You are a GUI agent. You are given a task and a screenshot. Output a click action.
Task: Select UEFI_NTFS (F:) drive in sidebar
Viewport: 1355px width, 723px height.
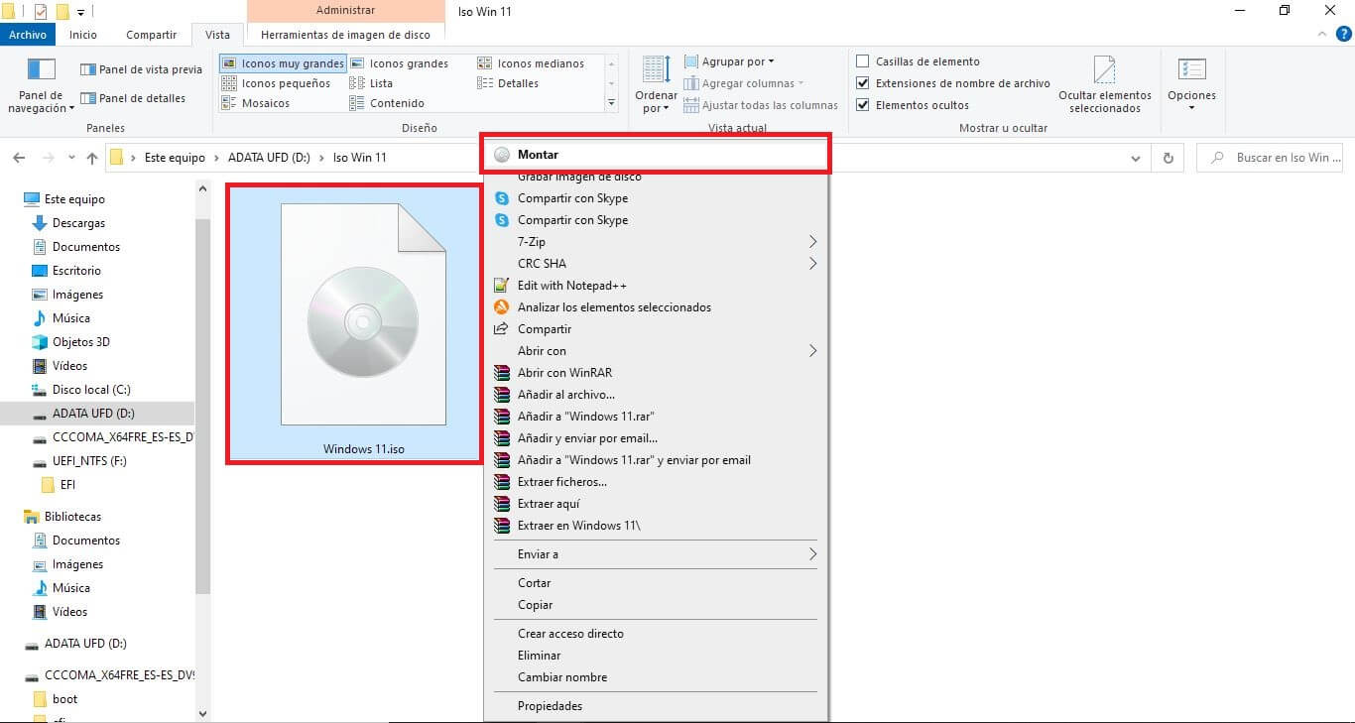pyautogui.click(x=89, y=461)
